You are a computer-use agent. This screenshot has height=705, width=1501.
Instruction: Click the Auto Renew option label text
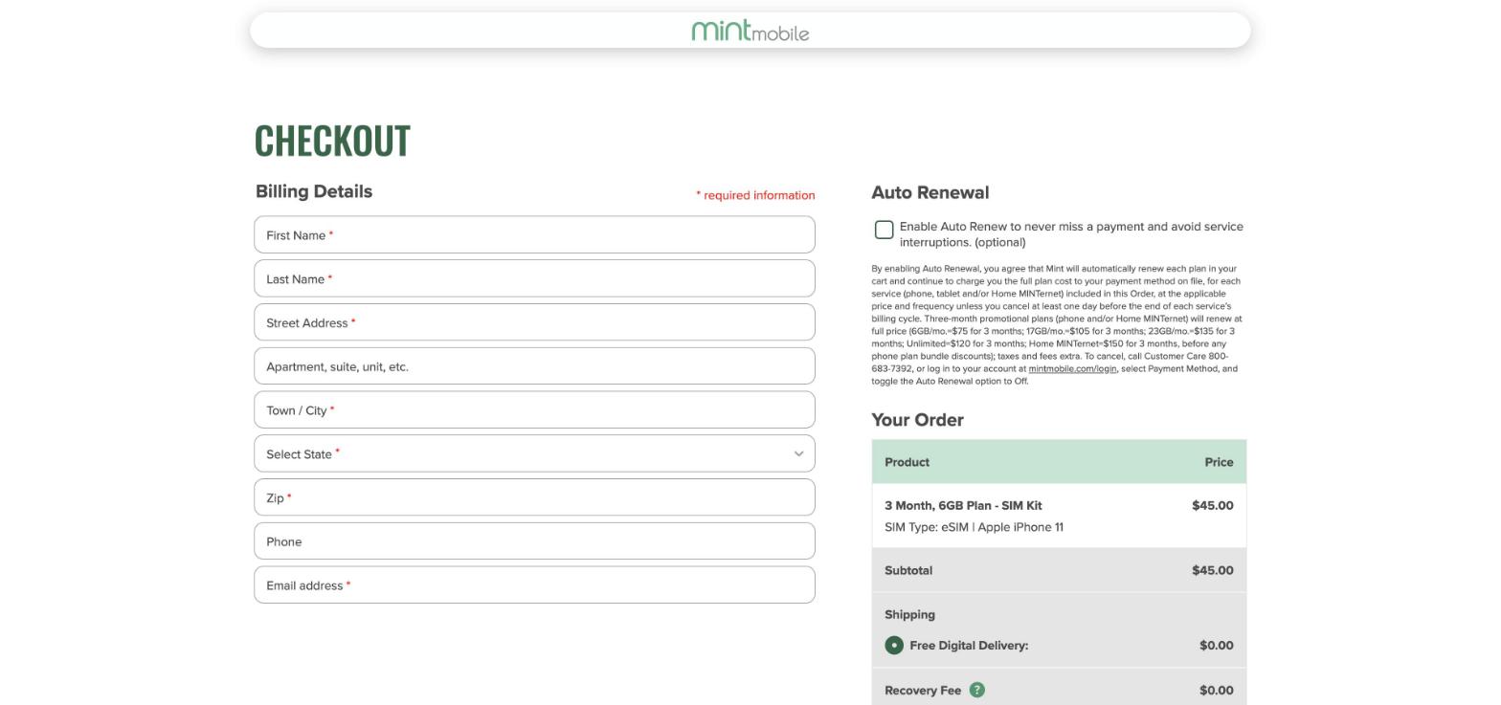pos(1071,234)
